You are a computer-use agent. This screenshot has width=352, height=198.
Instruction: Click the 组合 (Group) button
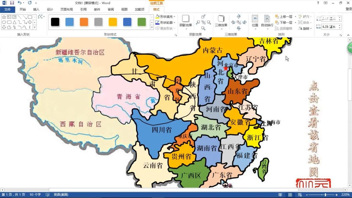point(306,22)
